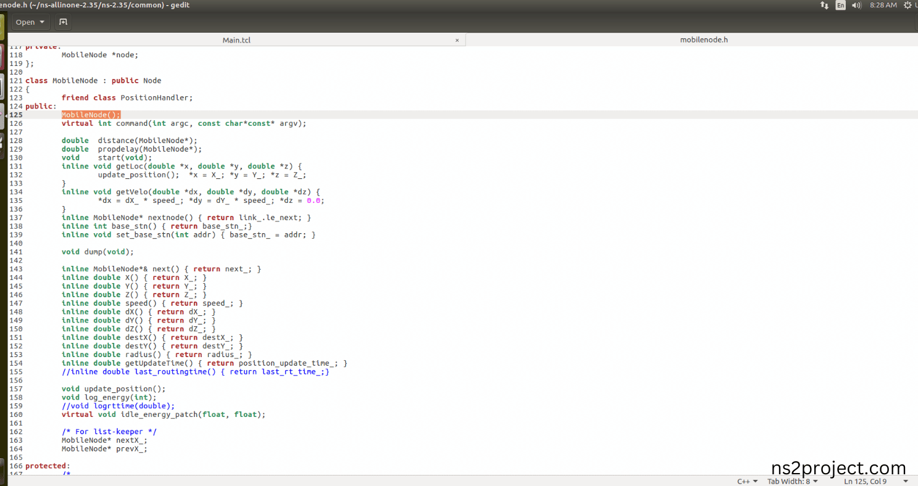Click the 'class MobileNode : public Node' line
This screenshot has height=486, width=918.
(93, 81)
